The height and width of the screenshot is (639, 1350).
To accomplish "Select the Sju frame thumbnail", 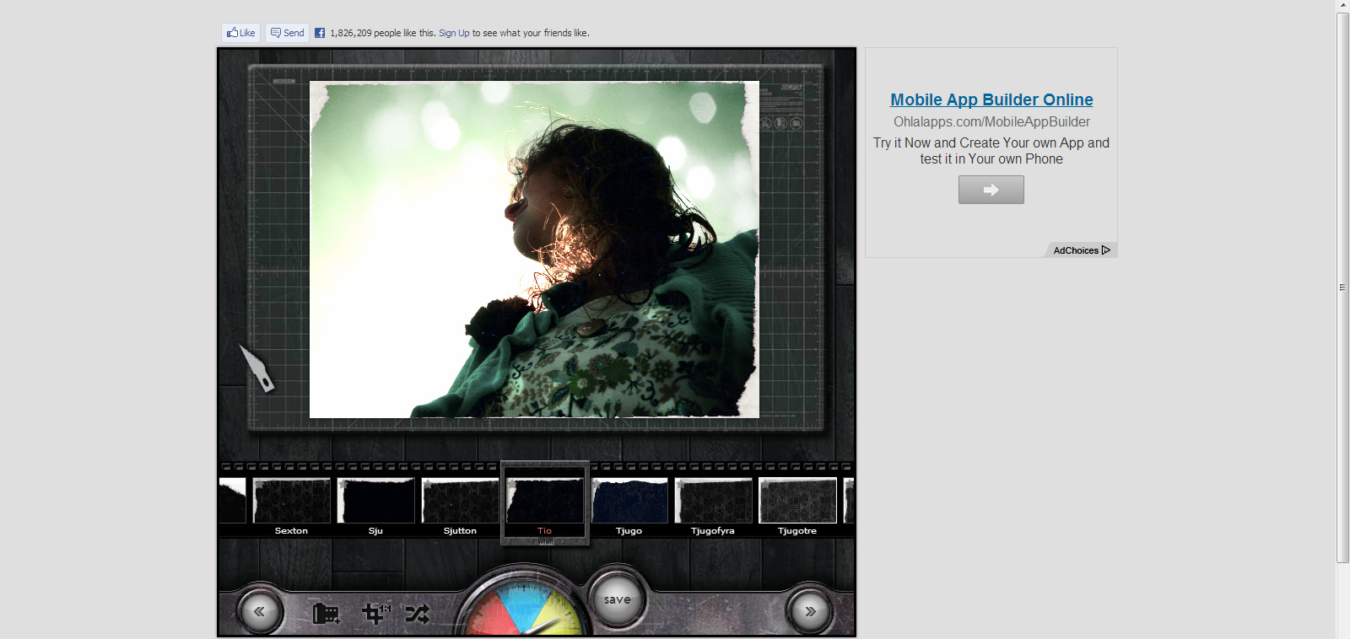I will (x=375, y=501).
